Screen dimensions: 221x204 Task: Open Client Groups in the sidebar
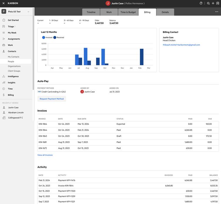14,71
